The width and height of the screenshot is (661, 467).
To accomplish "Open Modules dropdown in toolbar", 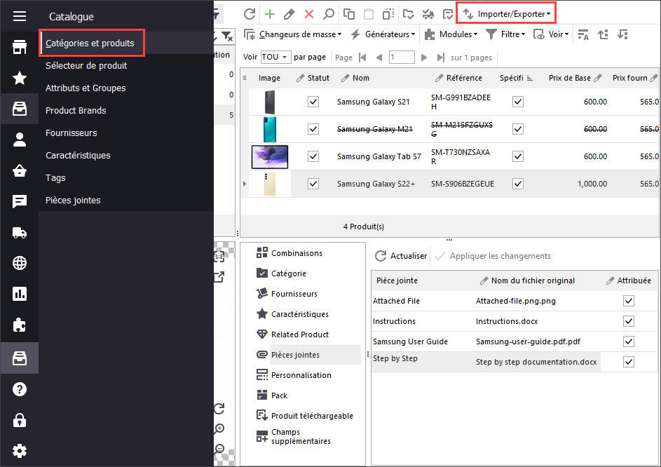I will click(x=451, y=34).
